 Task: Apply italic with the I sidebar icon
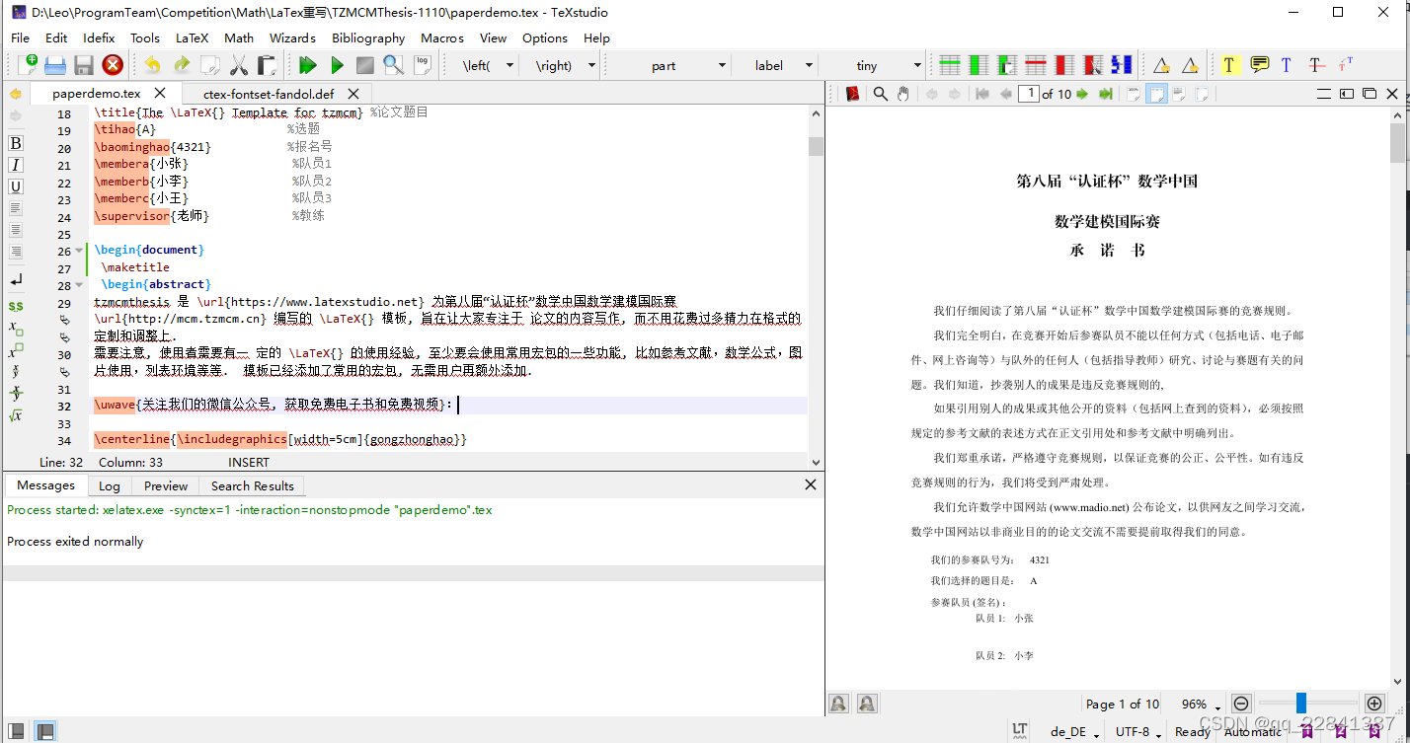16,165
